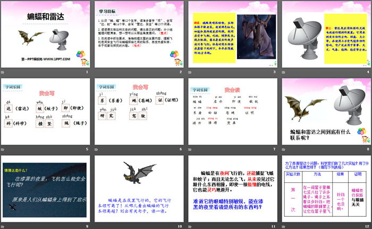Click slide number 8 label
This screenshot has width=372, height=229.
tap(368, 149)
